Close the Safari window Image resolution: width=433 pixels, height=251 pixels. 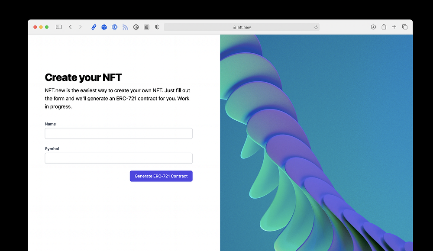pos(35,27)
